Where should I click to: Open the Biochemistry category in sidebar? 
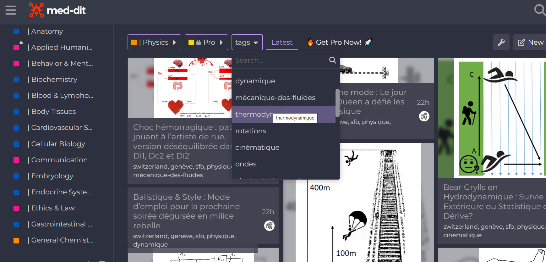click(x=54, y=80)
